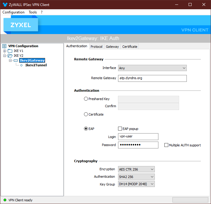Switch to the Protocol tab
Screen dimensions: 211x204
pos(97,47)
